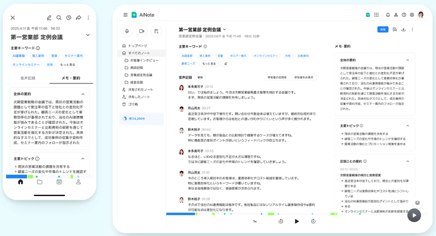
Task: Tap the pencil edit icon on the phone
Action: tap(49, 18)
